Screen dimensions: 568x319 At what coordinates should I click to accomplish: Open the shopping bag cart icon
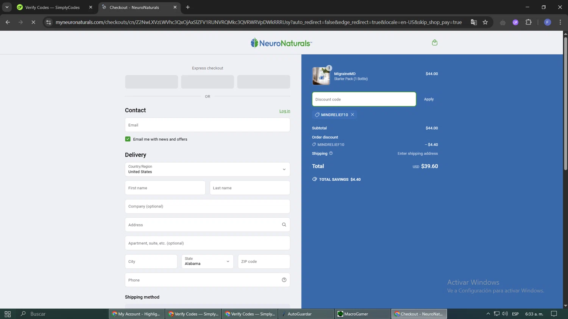point(435,42)
